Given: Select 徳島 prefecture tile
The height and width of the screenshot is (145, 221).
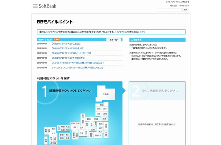Looking at the screenshot, I should (x=67, y=138).
